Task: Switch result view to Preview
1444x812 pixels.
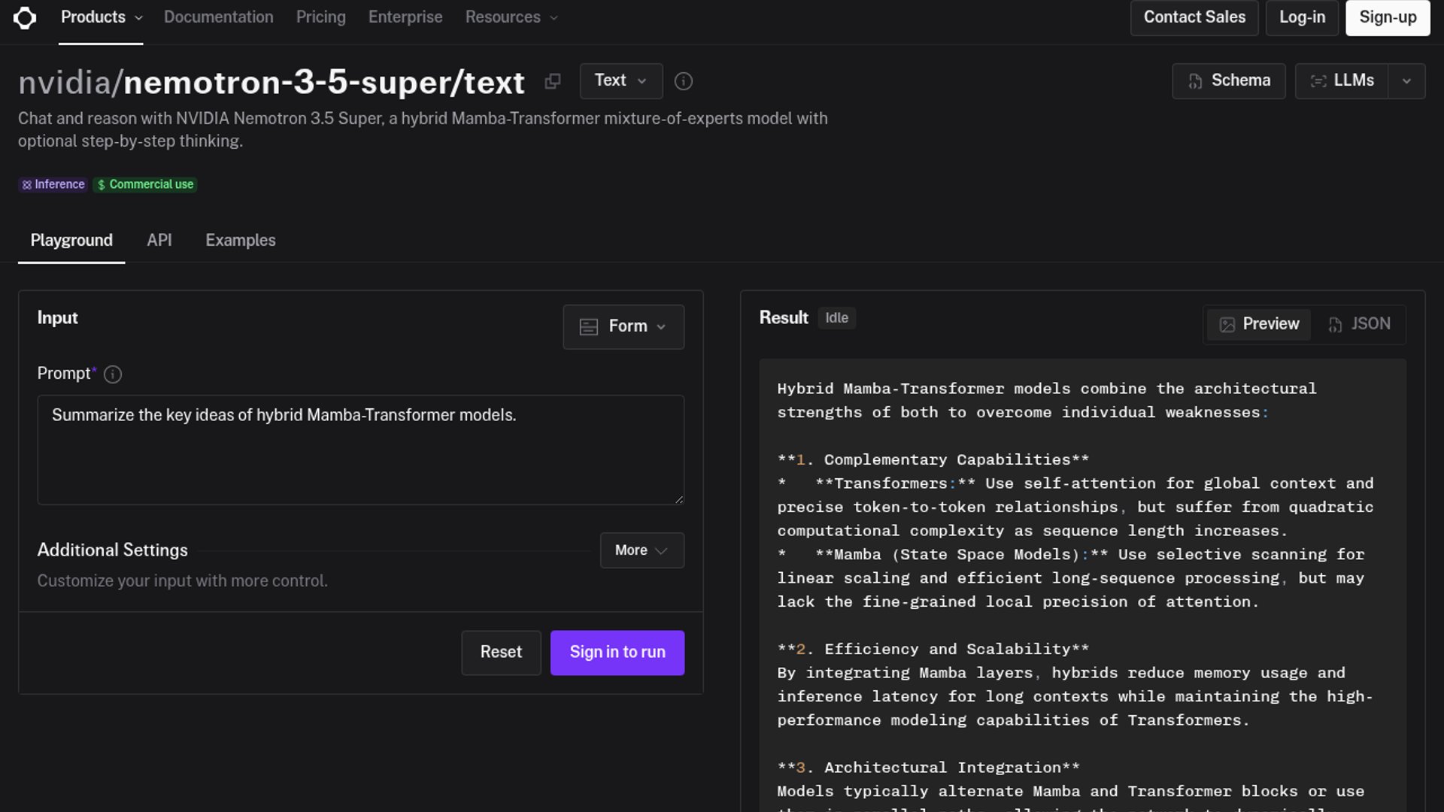Action: (x=1259, y=324)
